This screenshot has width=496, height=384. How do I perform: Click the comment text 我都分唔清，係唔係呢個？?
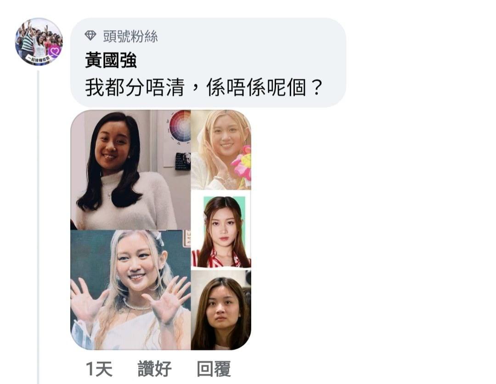[204, 88]
